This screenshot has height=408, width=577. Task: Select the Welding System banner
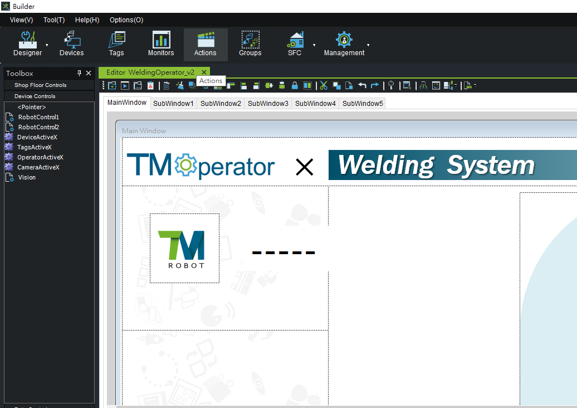[453, 165]
